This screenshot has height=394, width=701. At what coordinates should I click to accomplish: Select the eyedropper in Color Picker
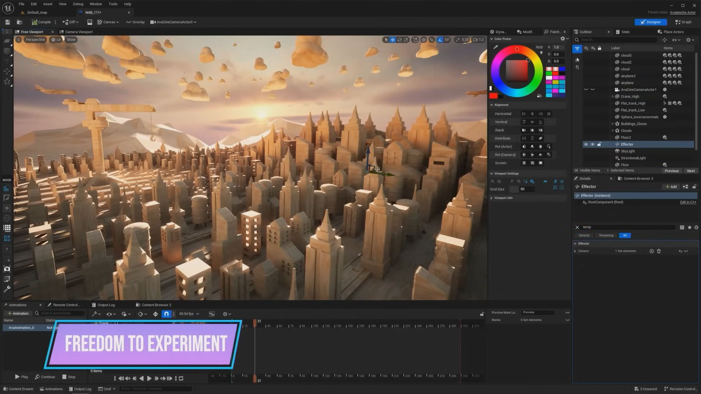pos(495,47)
